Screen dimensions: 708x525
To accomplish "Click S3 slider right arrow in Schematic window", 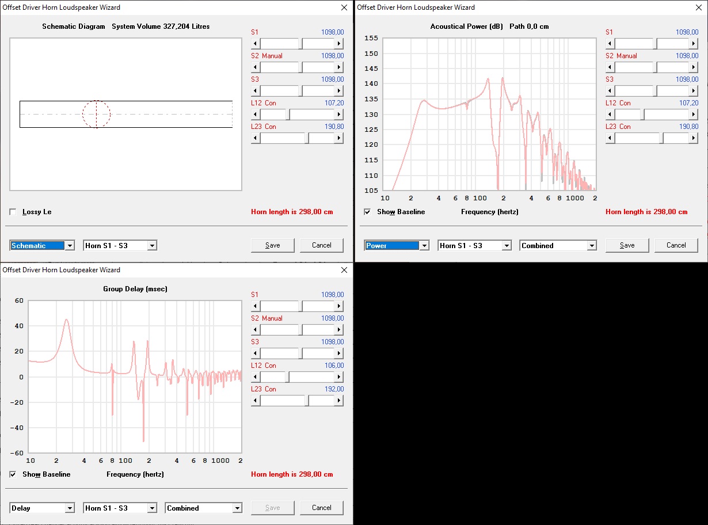I will [x=339, y=91].
